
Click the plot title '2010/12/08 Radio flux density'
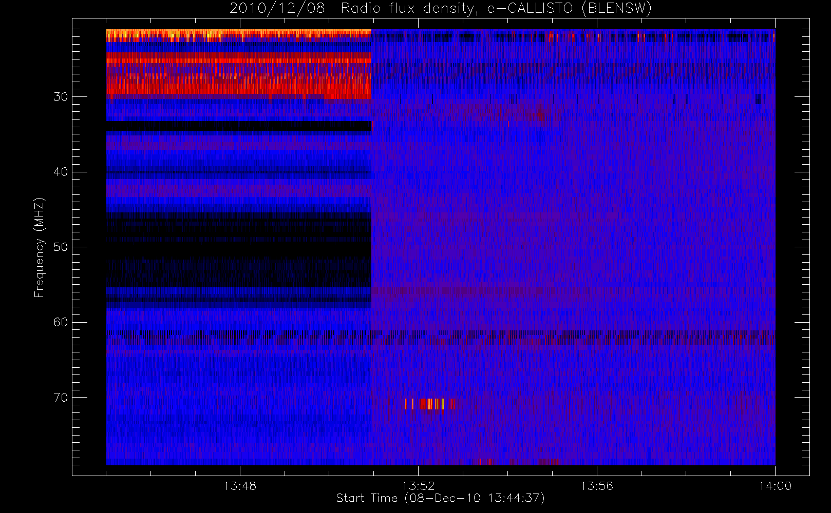tap(441, 9)
